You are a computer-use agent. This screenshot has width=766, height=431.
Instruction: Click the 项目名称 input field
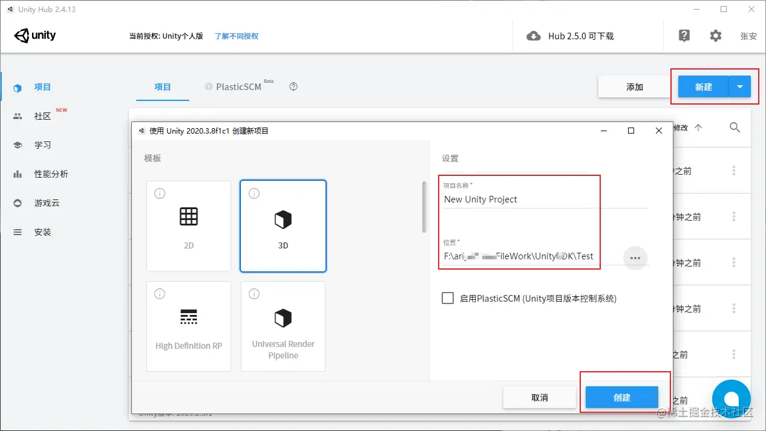tap(545, 199)
